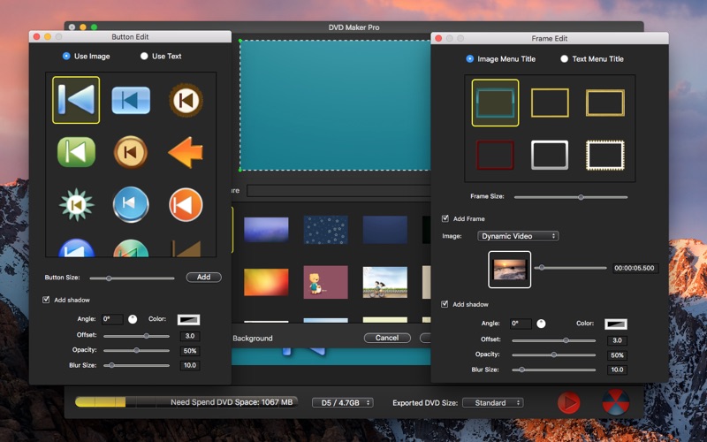The image size is (707, 442).
Task: Select the green rounded-square skip-back icon
Action: coord(76,152)
